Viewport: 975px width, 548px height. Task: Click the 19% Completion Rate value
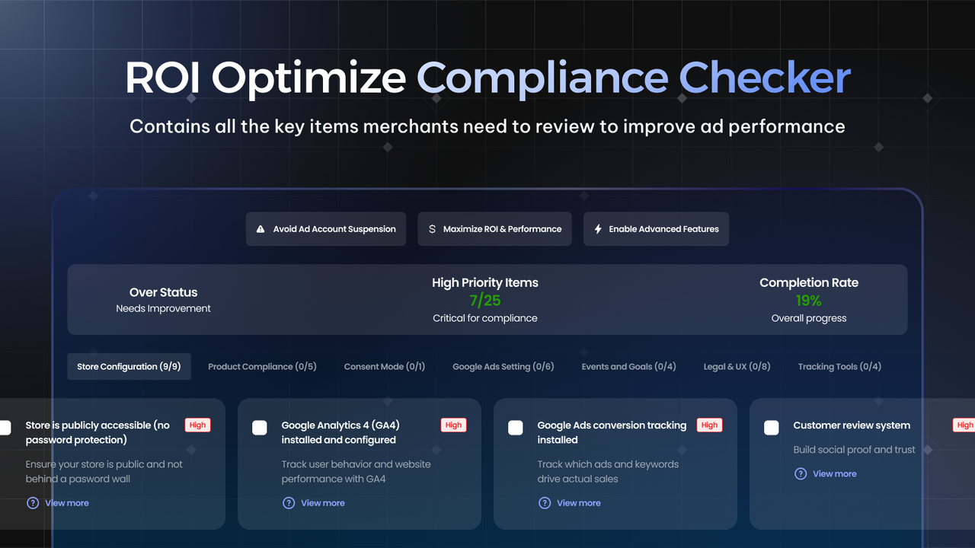coord(809,300)
